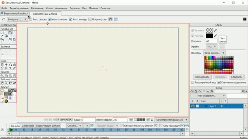Image resolution: width=248 pixels, height=139 pixels.
Task: Open the Эффект dropdown
Action: pyautogui.click(x=212, y=47)
